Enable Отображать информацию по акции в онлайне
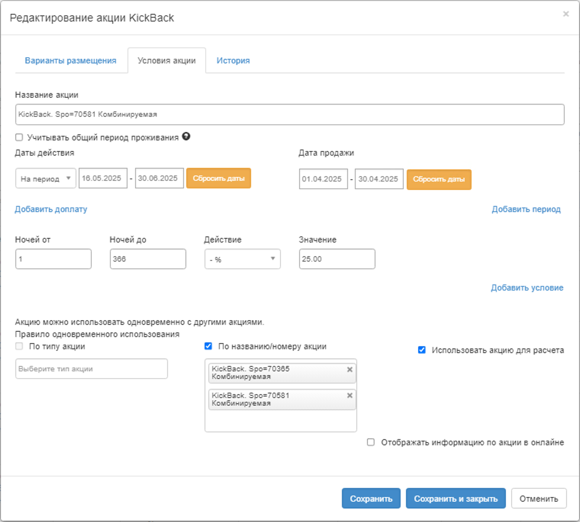580x522 pixels. pyautogui.click(x=371, y=442)
